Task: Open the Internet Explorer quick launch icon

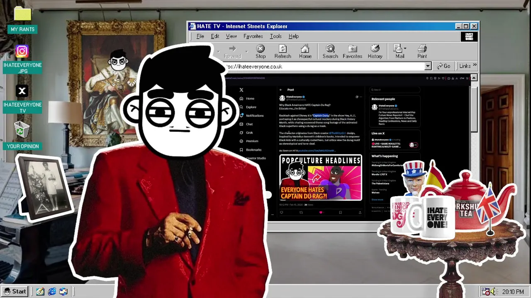Action: click(x=52, y=292)
